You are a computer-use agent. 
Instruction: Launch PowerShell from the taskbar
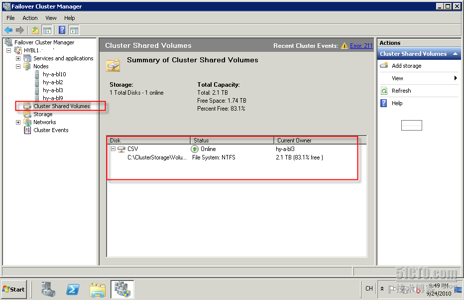73,290
